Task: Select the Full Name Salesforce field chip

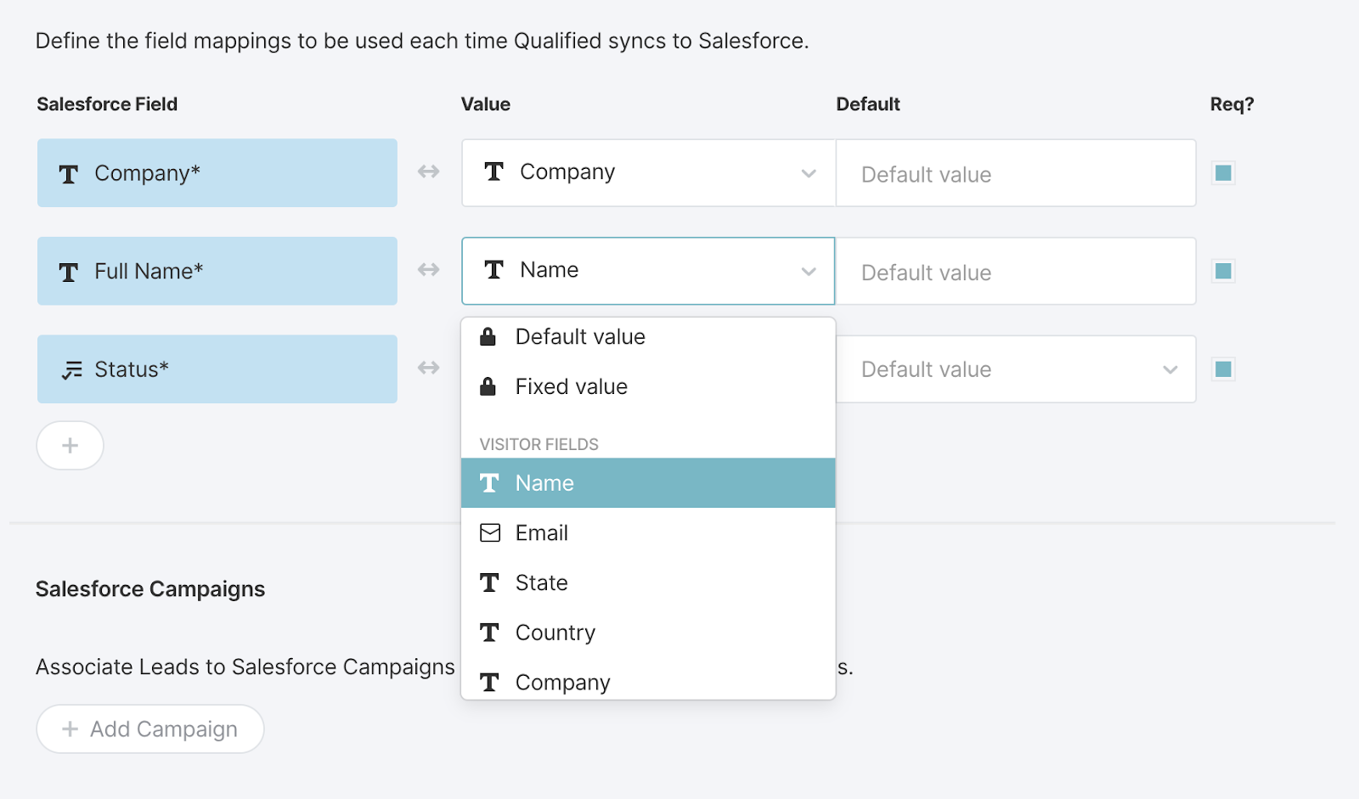Action: [217, 270]
